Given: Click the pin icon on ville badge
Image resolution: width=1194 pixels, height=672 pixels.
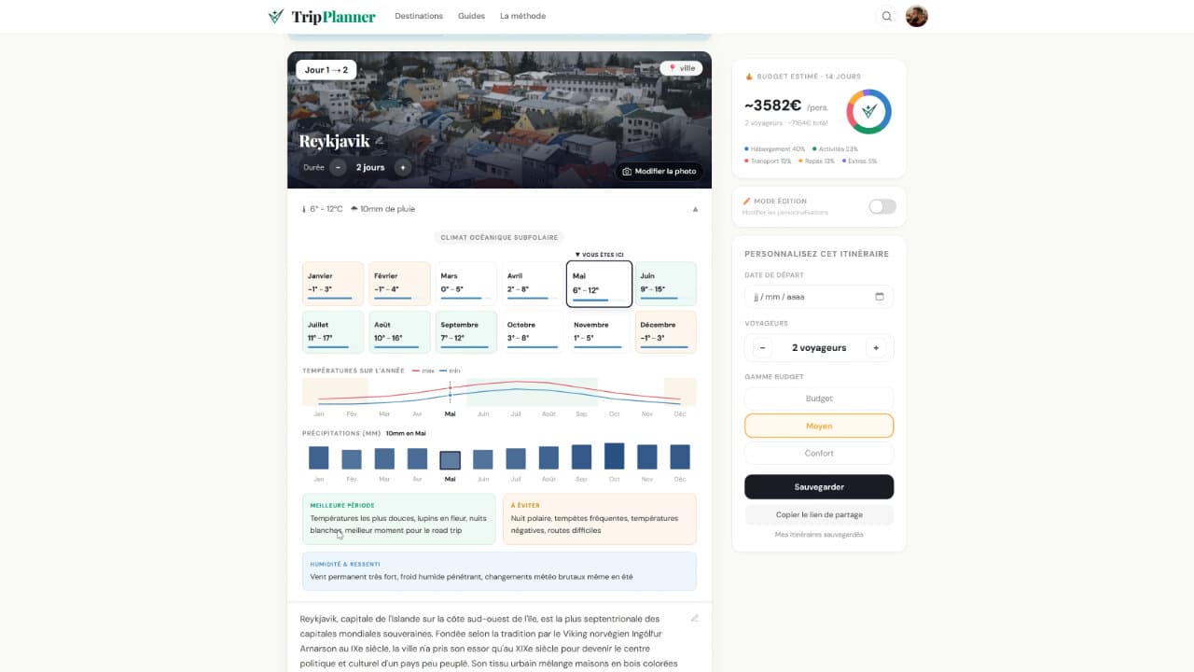Looking at the screenshot, I should pyautogui.click(x=672, y=68).
